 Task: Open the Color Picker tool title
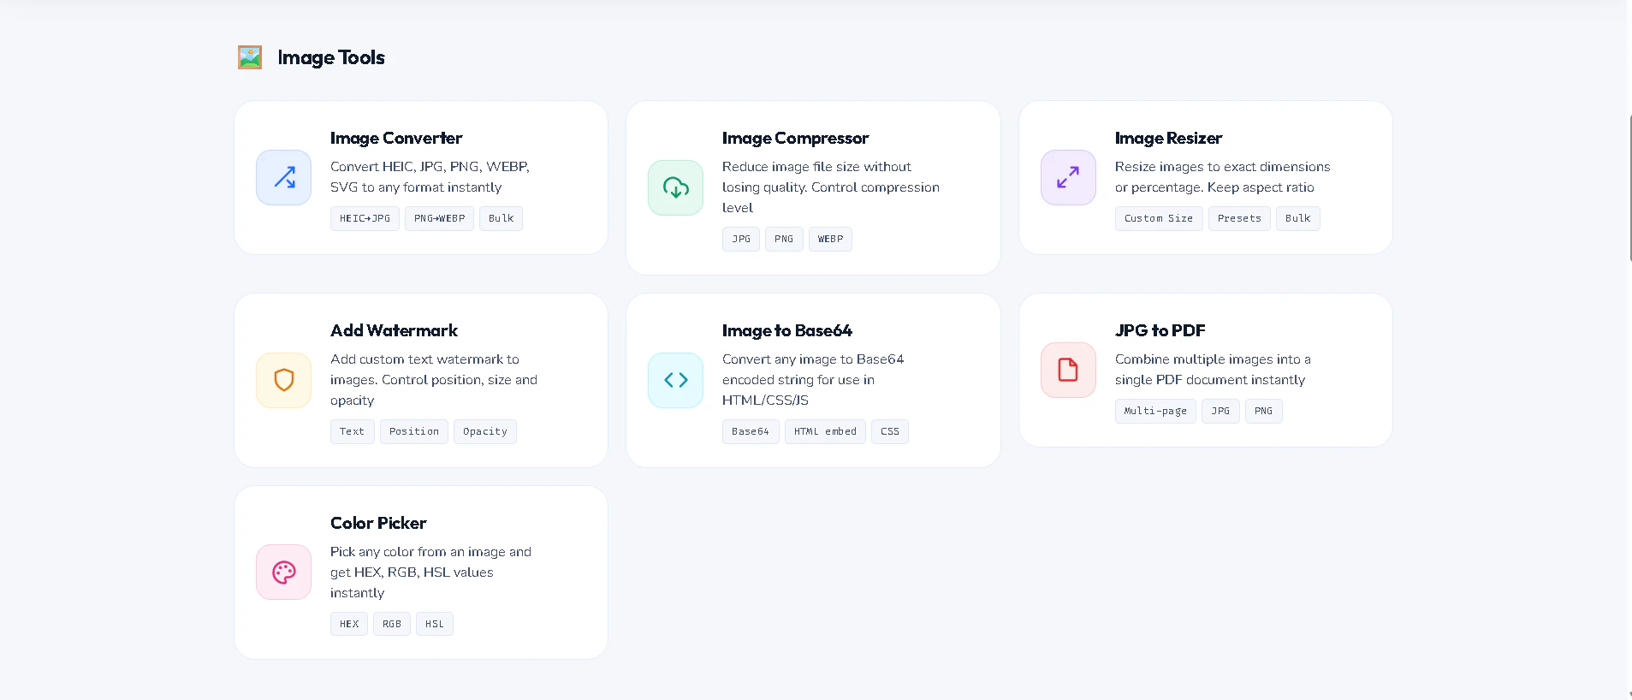378,523
